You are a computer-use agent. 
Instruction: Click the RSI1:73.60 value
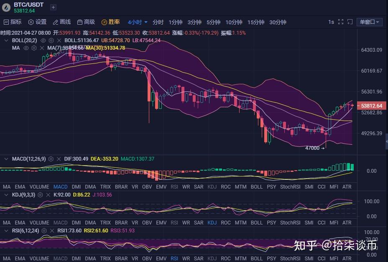pos(69,230)
